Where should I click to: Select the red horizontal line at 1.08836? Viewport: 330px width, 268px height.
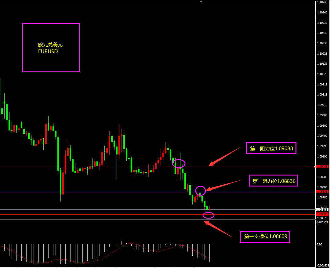click(x=92, y=192)
